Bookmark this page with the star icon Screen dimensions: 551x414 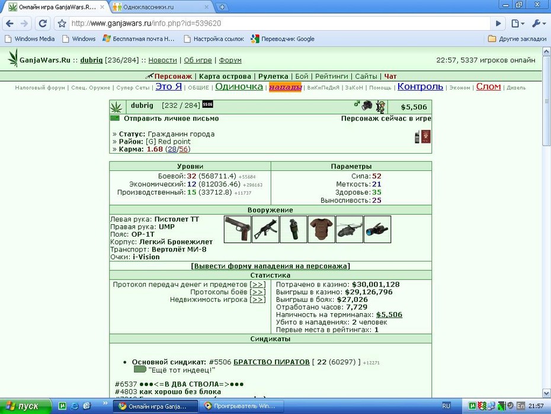point(62,24)
